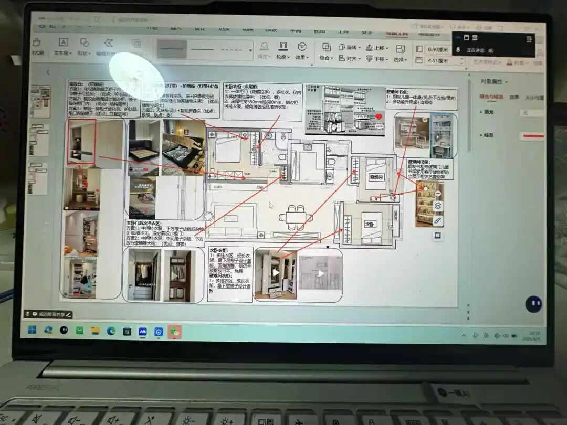Expand the 线条 section in properties panel

pos(487,135)
